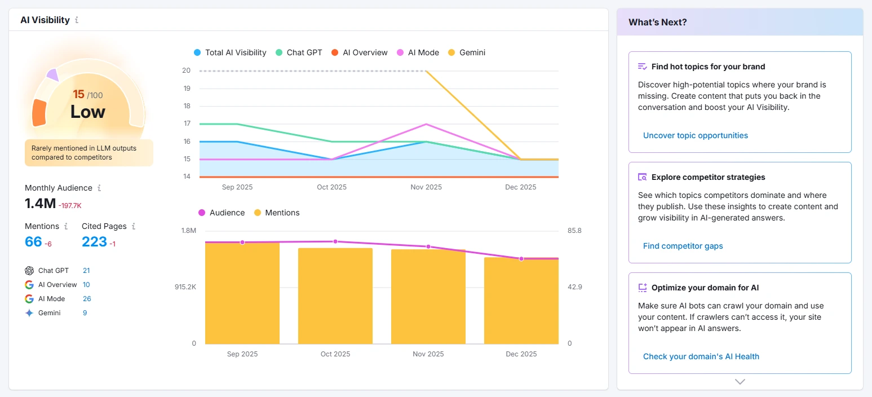
Task: Click the info icon next to Cited Pages
Action: (x=134, y=226)
